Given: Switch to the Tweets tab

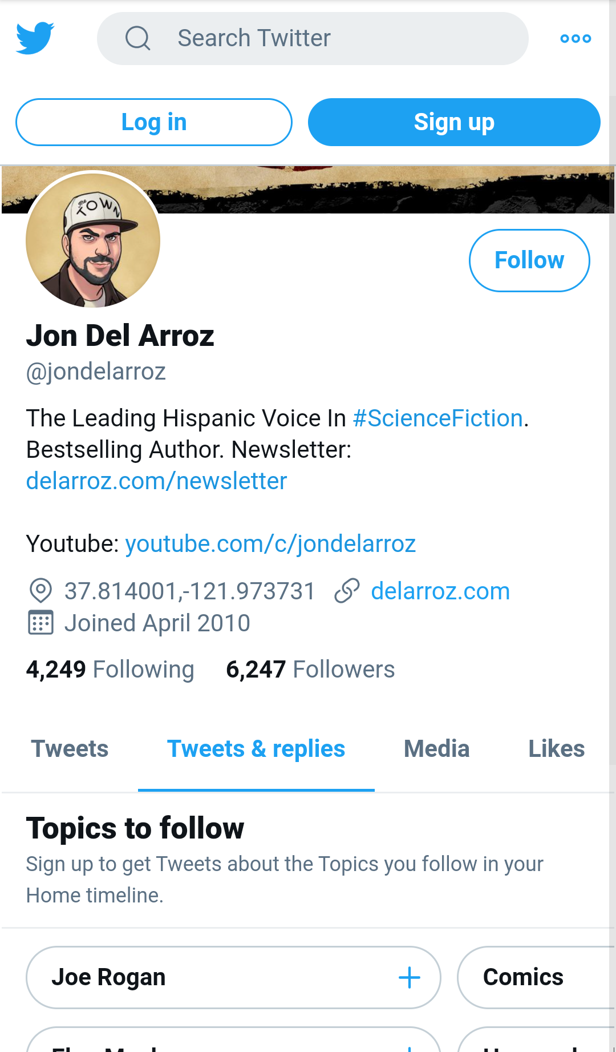Looking at the screenshot, I should (70, 749).
